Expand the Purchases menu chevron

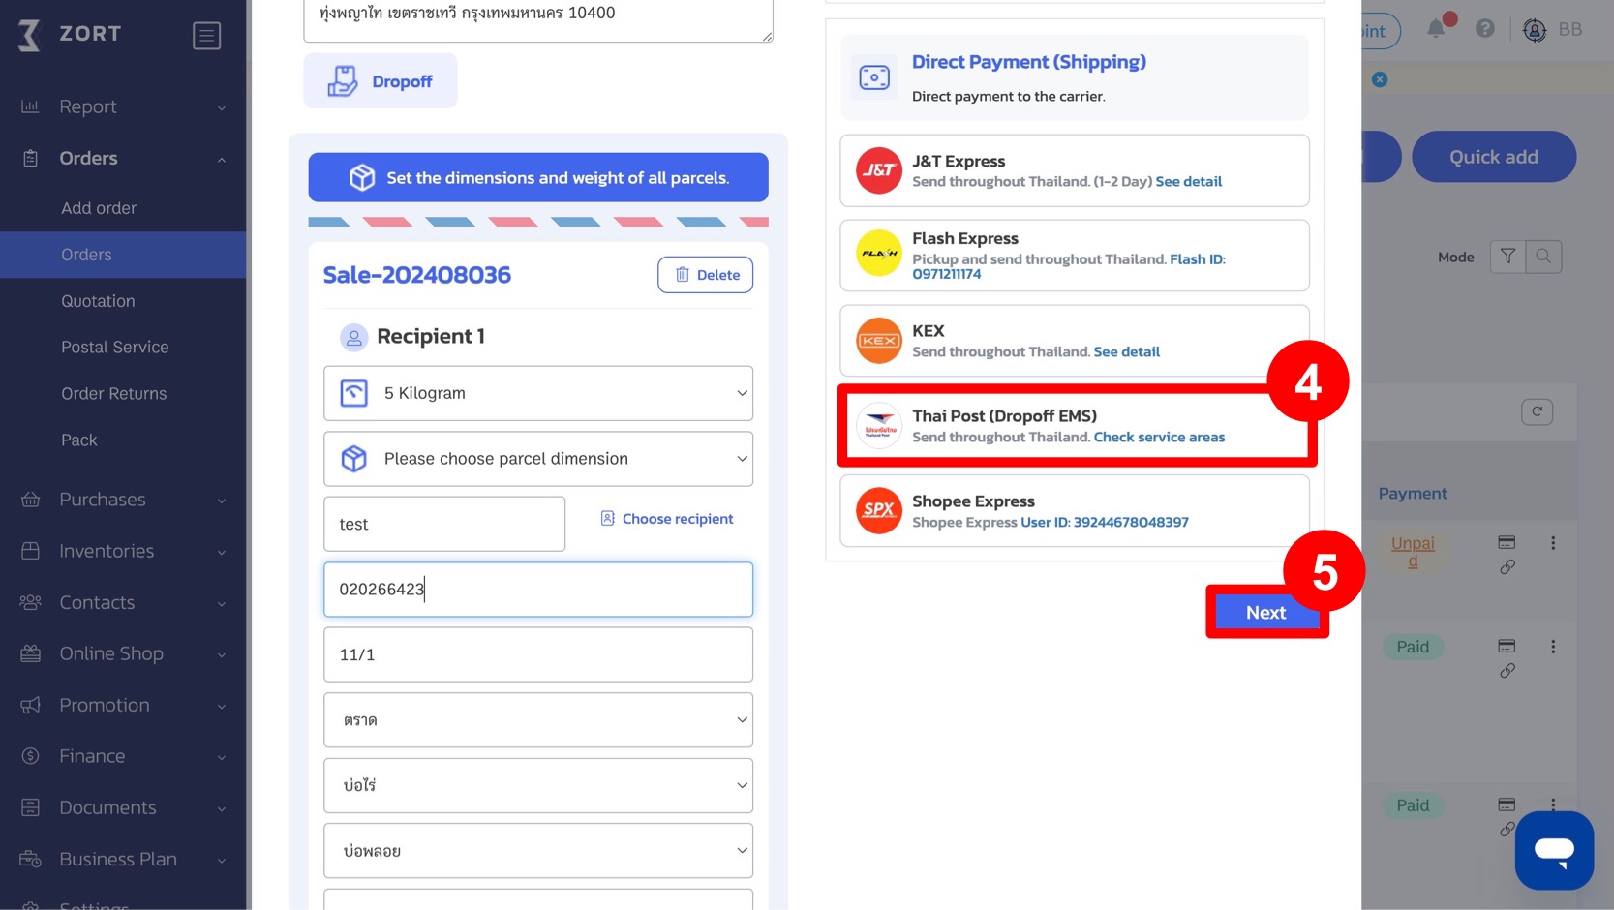point(222,500)
